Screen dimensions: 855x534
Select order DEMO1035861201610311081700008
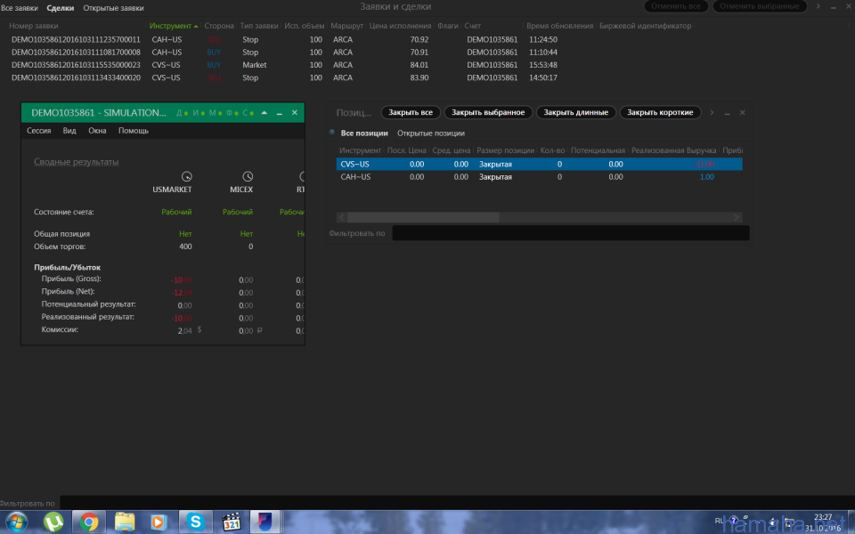pos(76,53)
